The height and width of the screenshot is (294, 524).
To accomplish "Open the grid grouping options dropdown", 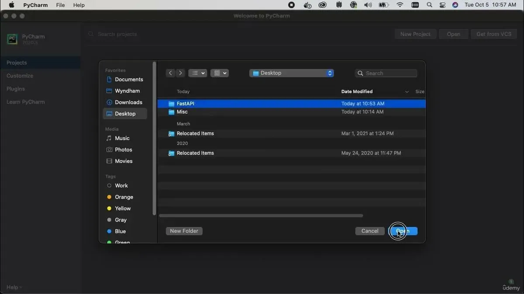I will click(x=220, y=73).
